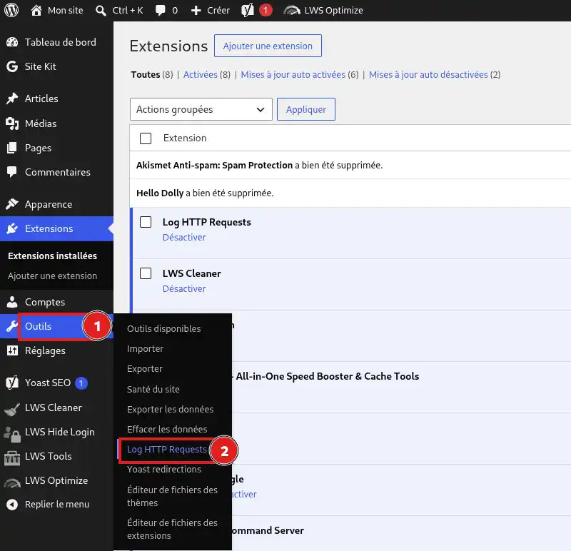The height and width of the screenshot is (551, 571).
Task: Click the LWS Hide Login lock icon
Action: tap(12, 434)
